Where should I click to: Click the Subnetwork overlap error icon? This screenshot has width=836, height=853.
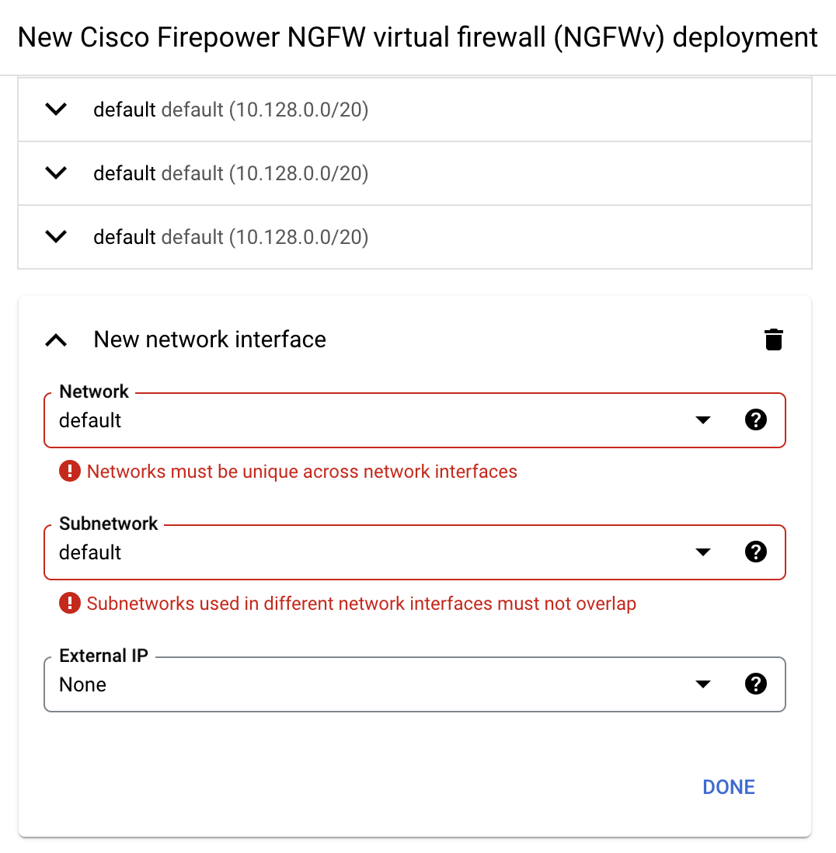(70, 604)
